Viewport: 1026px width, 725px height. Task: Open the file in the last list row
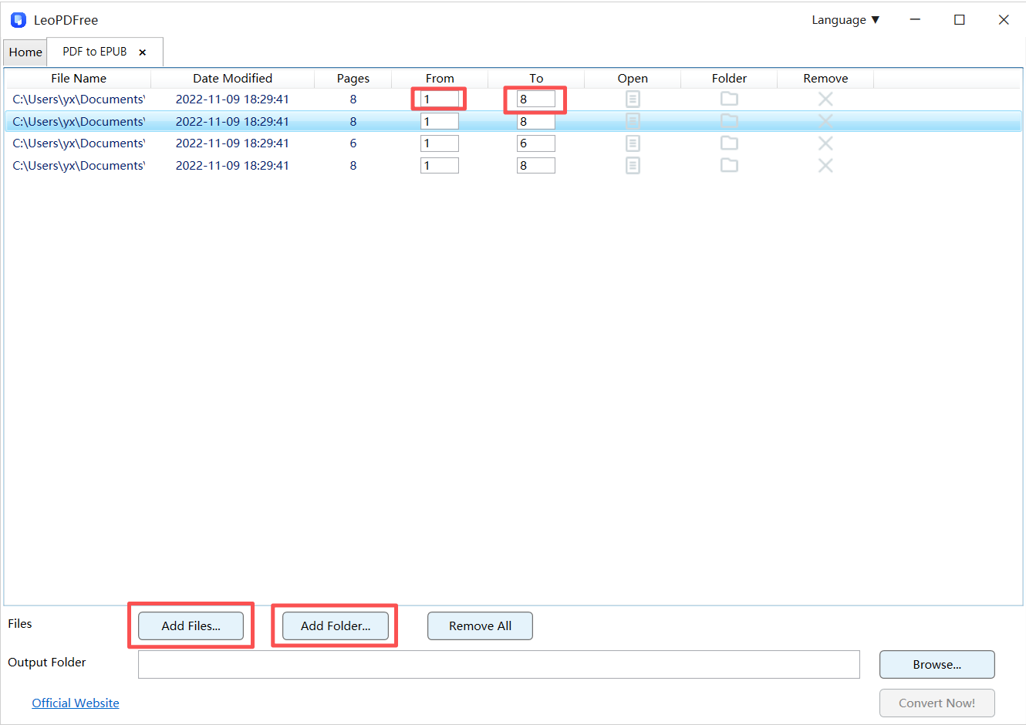click(x=633, y=165)
